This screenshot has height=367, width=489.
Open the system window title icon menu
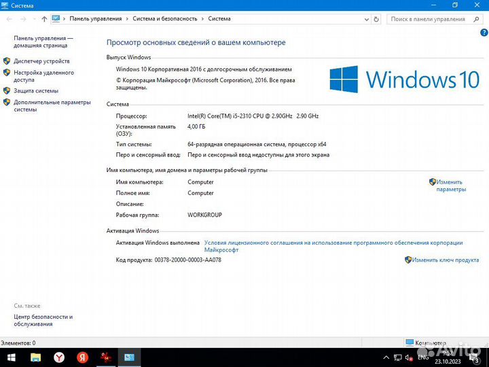[x=4, y=5]
